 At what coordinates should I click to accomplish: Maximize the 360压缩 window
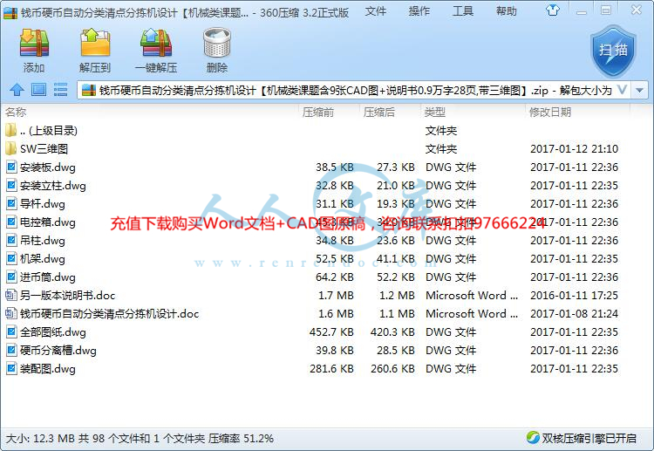click(606, 10)
